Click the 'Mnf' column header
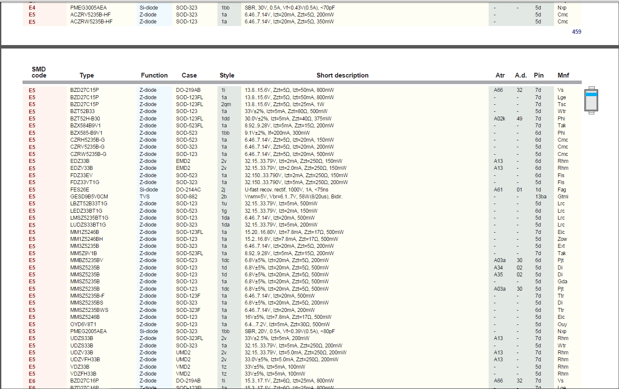The image size is (619, 389). (563, 75)
